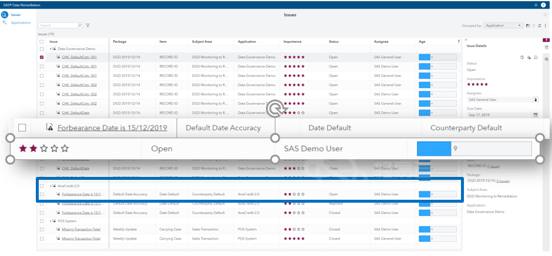
Task: Open the filter funnel icon
Action: 87,25
